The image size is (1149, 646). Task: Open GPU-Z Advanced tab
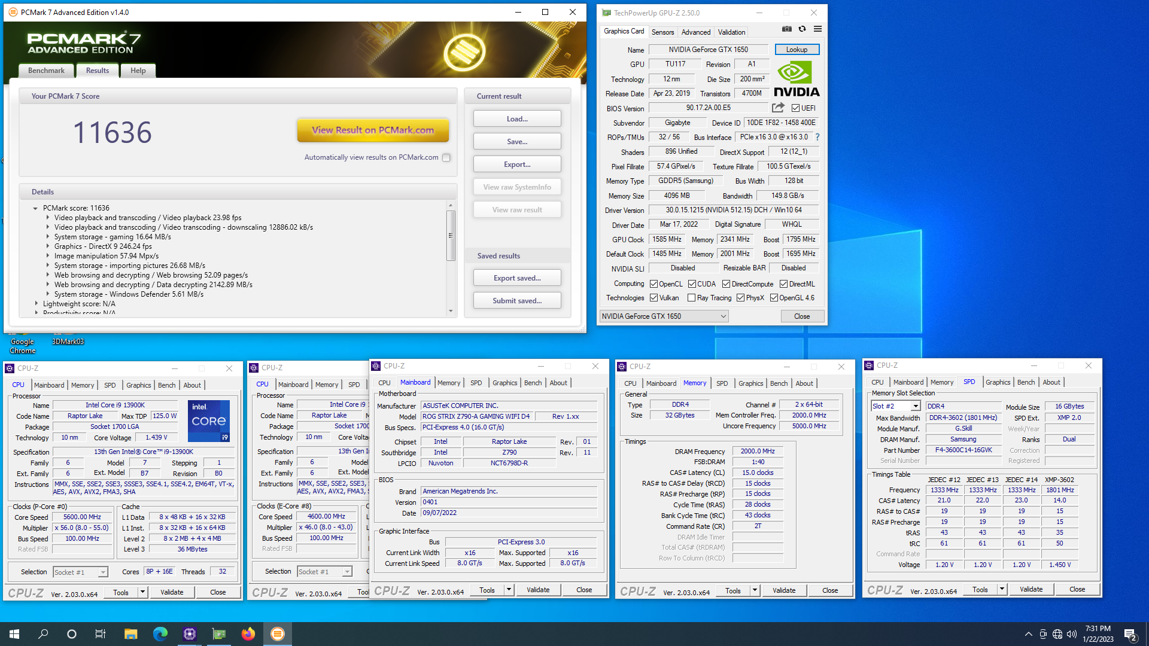pyautogui.click(x=696, y=32)
